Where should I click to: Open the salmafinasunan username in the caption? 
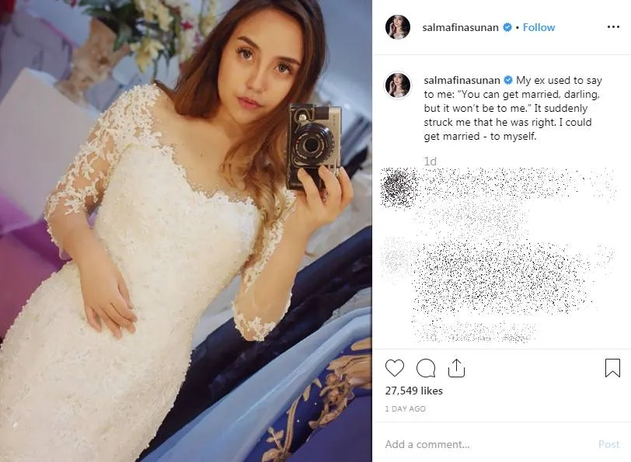coord(462,81)
